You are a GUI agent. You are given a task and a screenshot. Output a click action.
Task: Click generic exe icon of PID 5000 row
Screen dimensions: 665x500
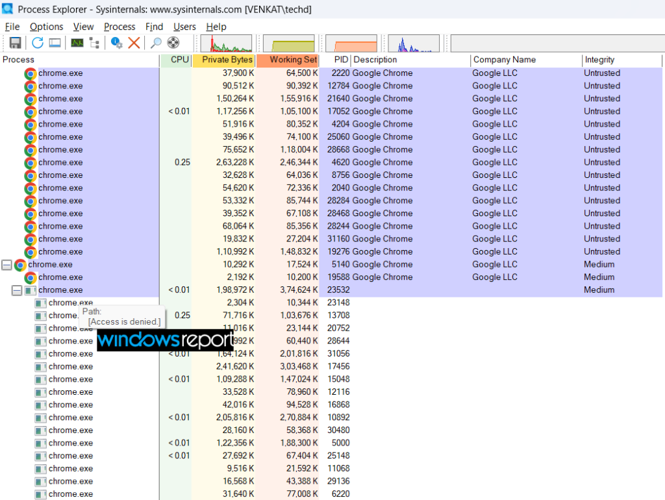pyautogui.click(x=40, y=444)
